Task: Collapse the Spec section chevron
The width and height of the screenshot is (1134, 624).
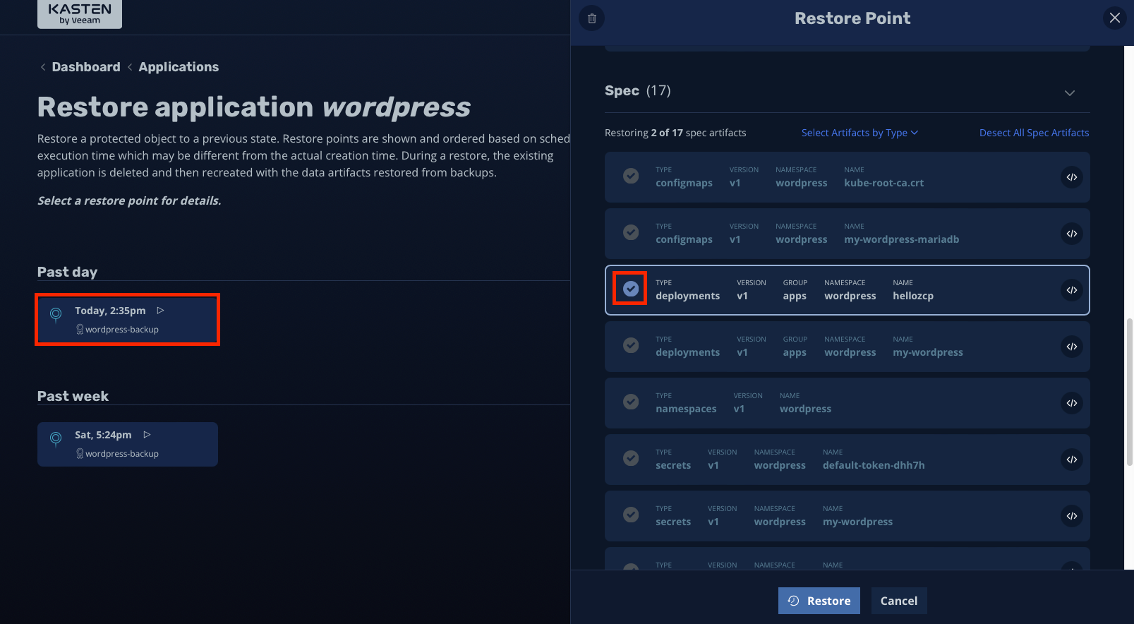Action: point(1070,93)
